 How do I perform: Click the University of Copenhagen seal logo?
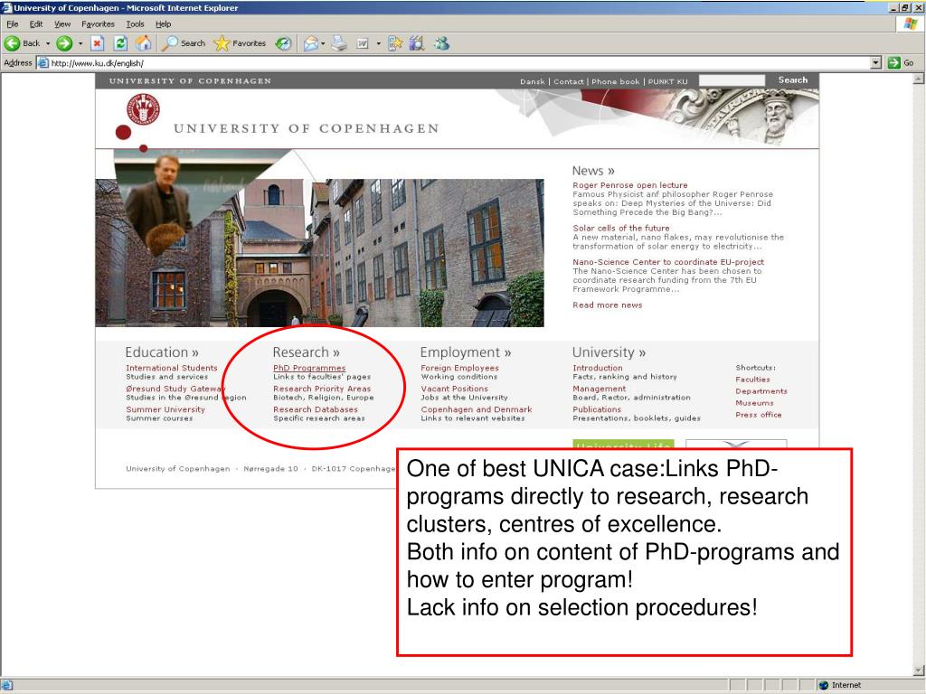(x=143, y=108)
